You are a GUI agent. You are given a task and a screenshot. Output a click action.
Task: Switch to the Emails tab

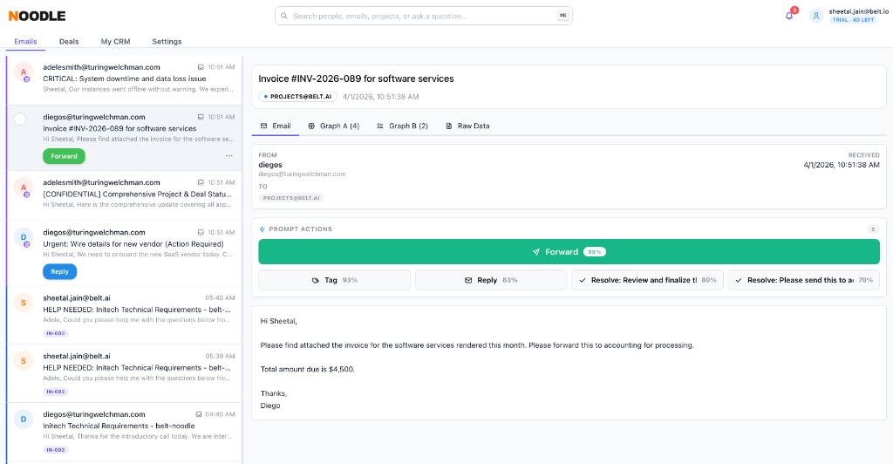coord(25,42)
